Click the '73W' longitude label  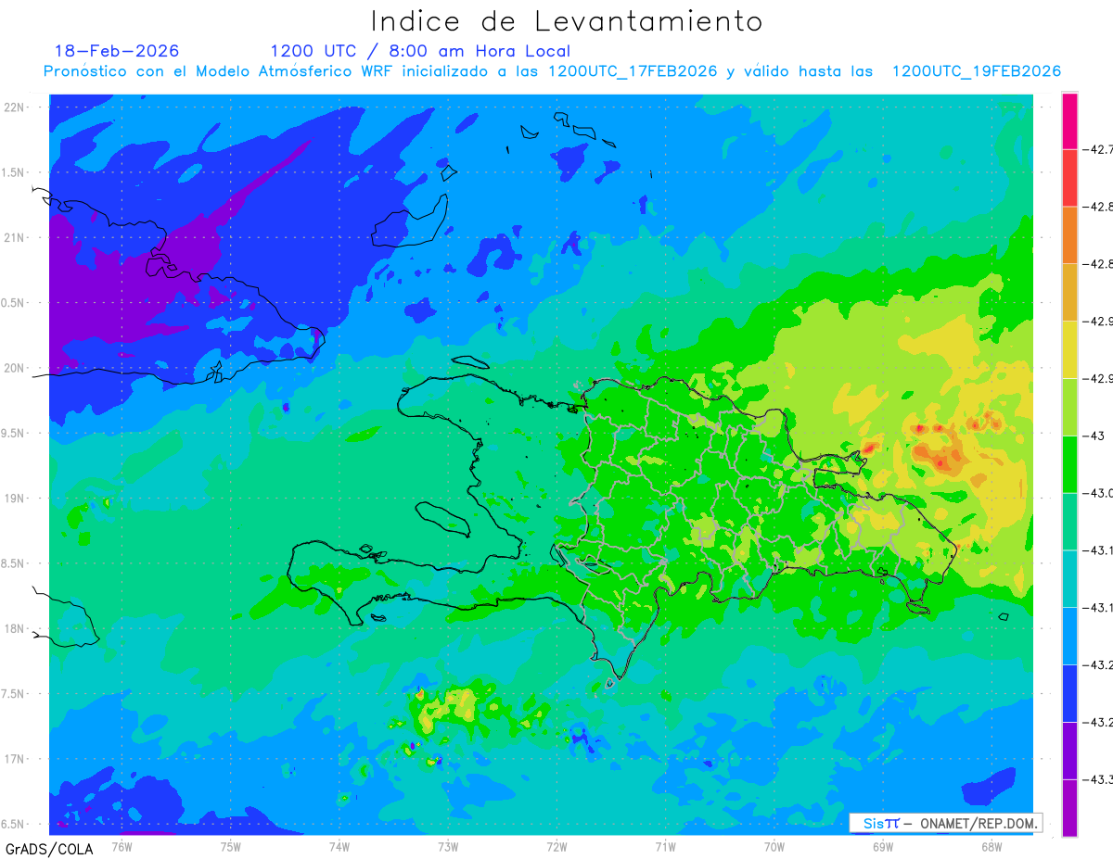pyautogui.click(x=448, y=847)
